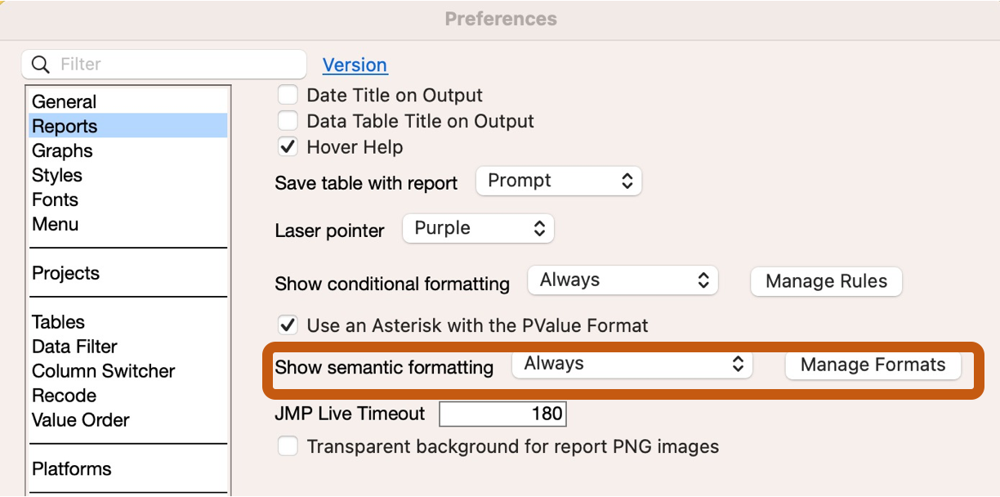This screenshot has height=497, width=1000.
Task: Click the Manage Rules button
Action: [x=825, y=281]
